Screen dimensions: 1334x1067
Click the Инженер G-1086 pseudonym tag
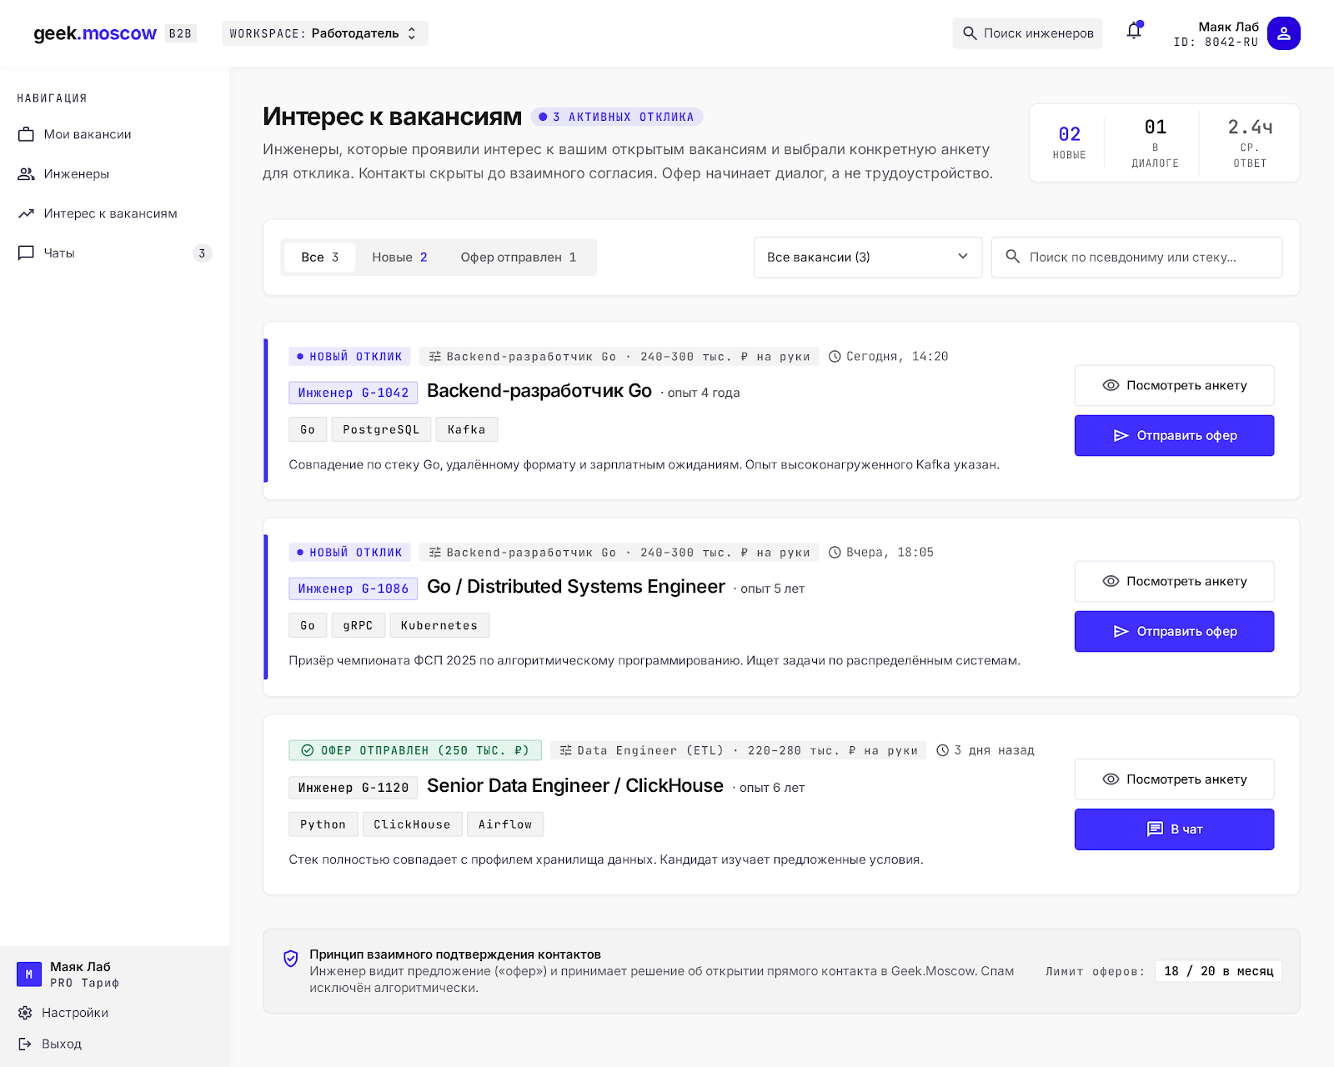pos(354,589)
